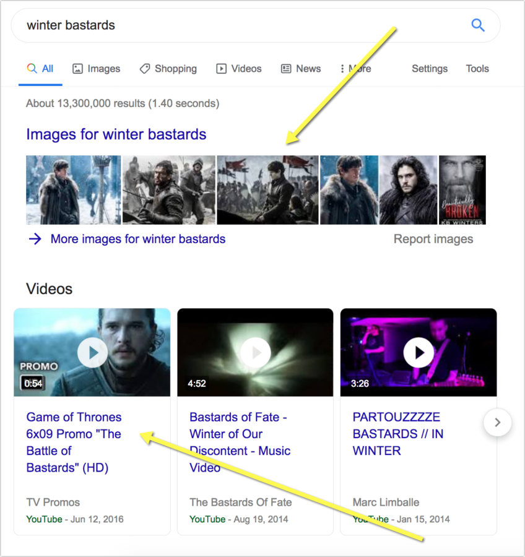The image size is (525, 557).
Task: Open the fourth image thumbnail, fur-cloaked man close-up
Action: pyautogui.click(x=349, y=190)
